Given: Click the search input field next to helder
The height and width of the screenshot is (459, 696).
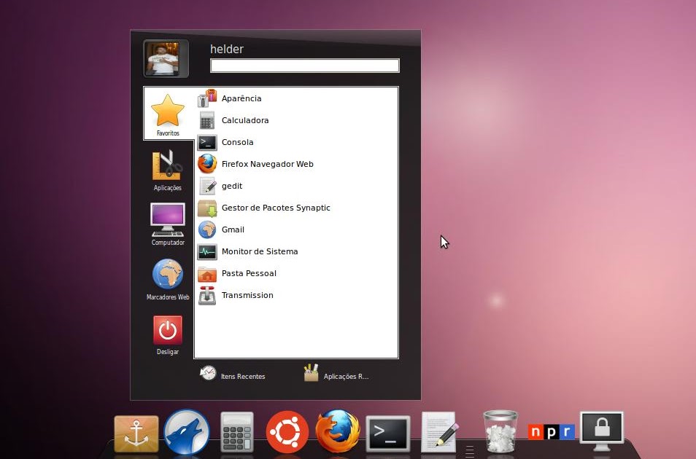Looking at the screenshot, I should coord(304,65).
